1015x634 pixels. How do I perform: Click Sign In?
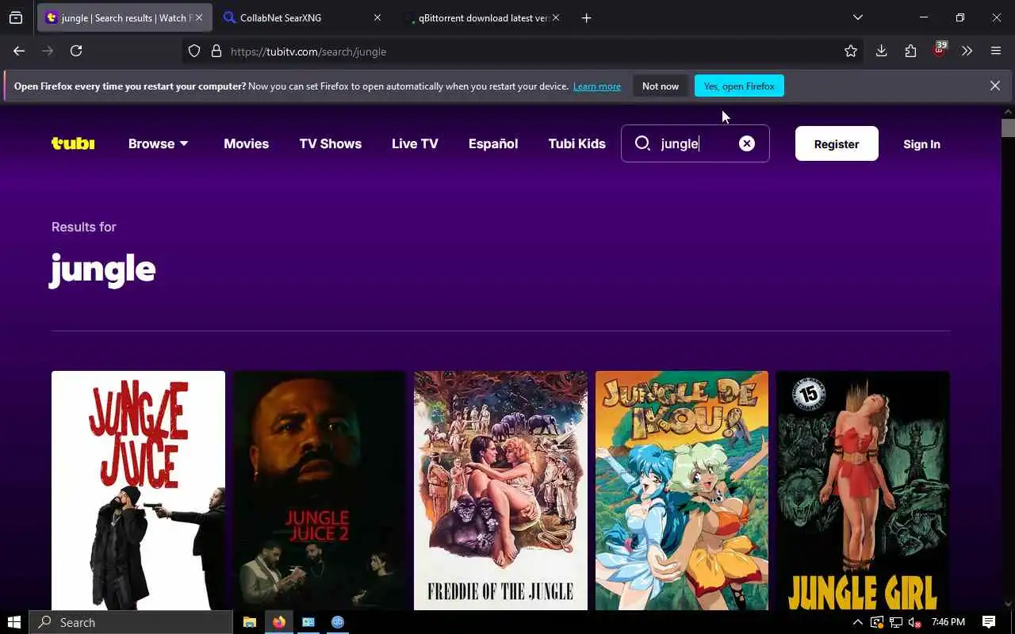pyautogui.click(x=921, y=144)
